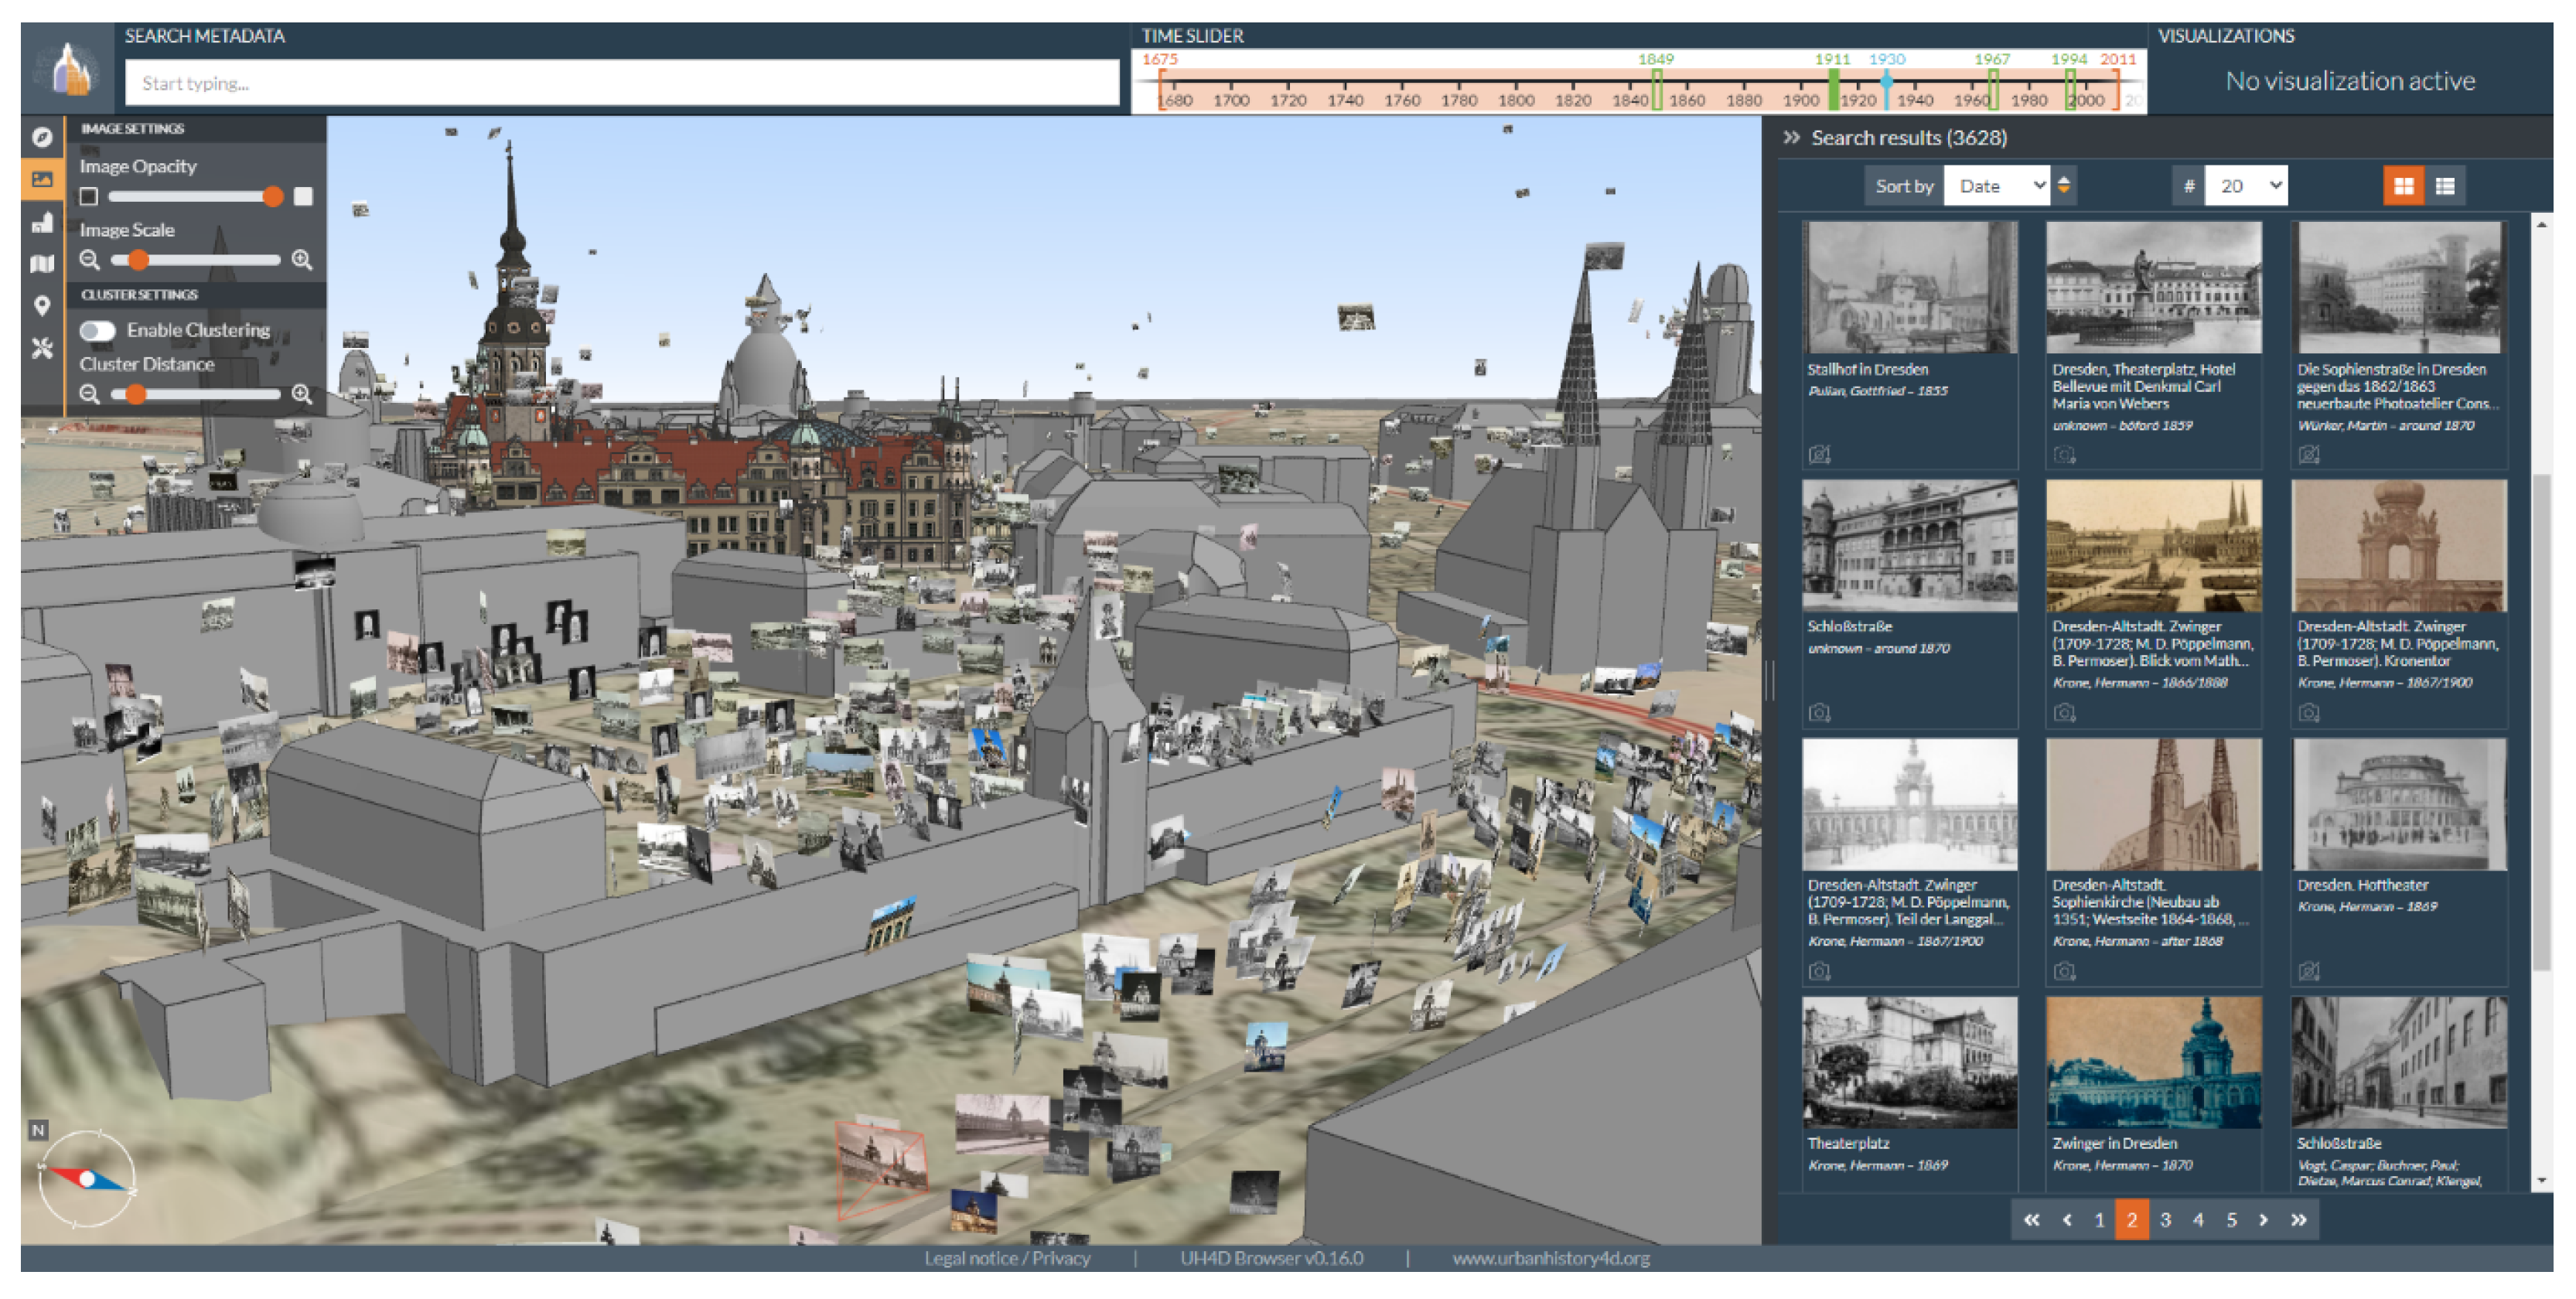
Task: Click camera icon under Die Sophienstraße result
Action: pyautogui.click(x=2308, y=454)
